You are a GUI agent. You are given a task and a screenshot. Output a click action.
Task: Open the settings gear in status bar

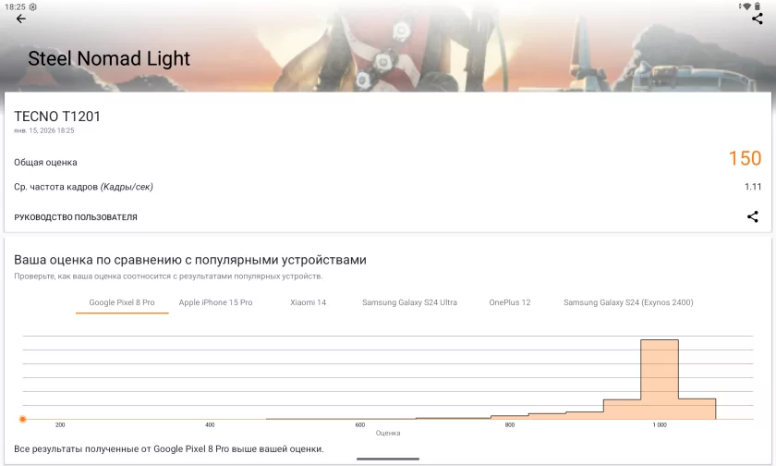tap(32, 6)
